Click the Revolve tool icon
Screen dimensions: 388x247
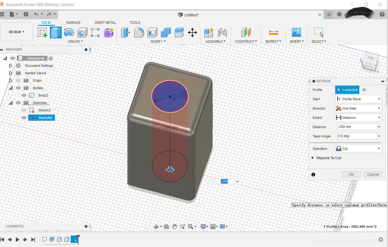tap(69, 32)
